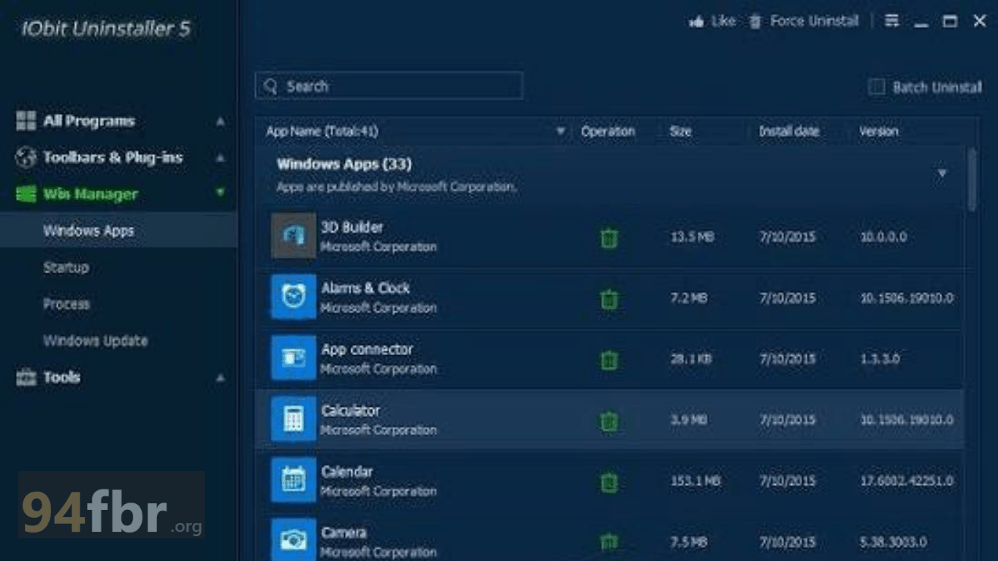Select Windows Apps in the sidebar
This screenshot has height=561, width=998.
click(118, 231)
